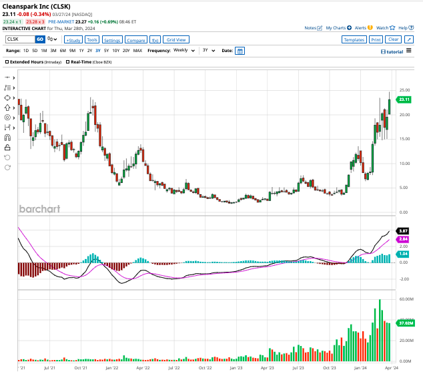The height and width of the screenshot is (374, 423).
Task: Add a study with +Study button
Action: click(x=73, y=39)
